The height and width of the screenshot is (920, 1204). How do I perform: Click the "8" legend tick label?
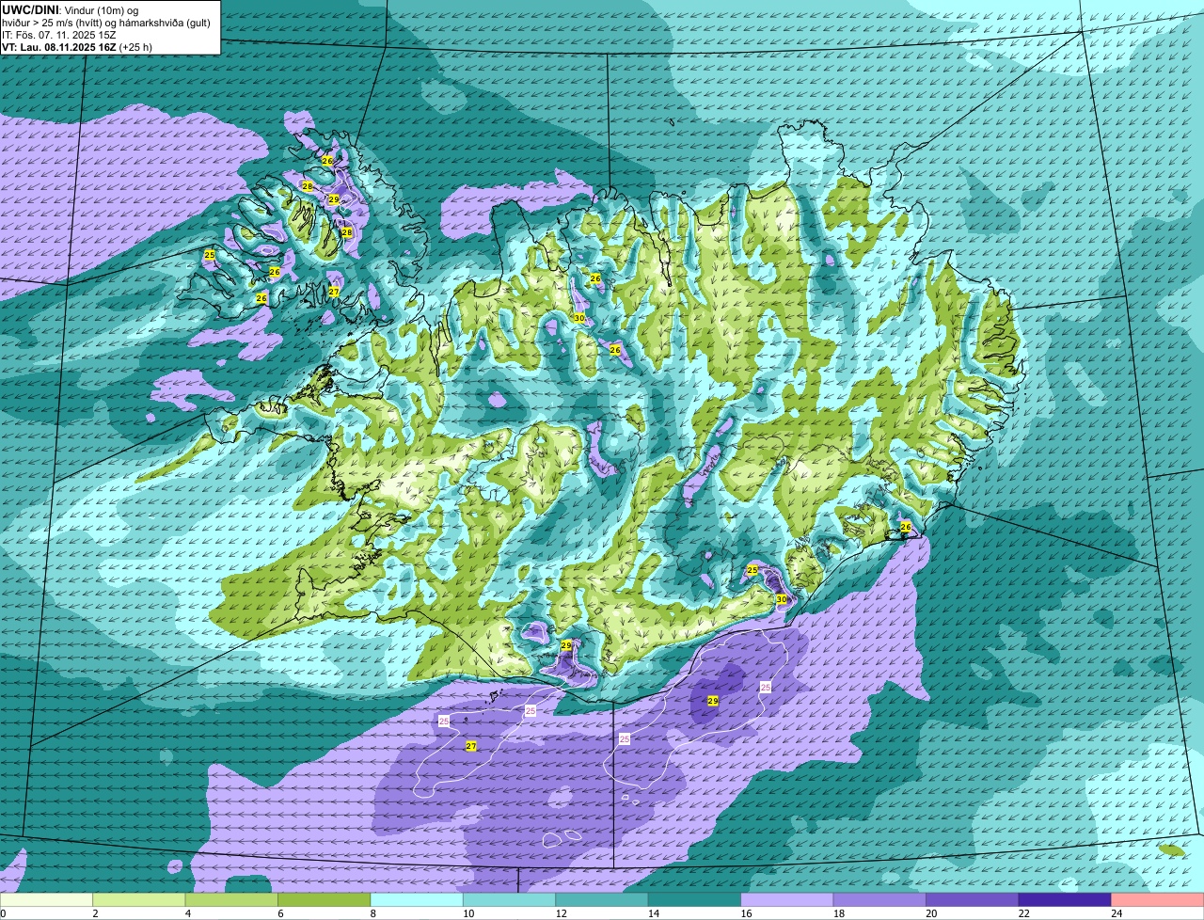pyautogui.click(x=372, y=913)
